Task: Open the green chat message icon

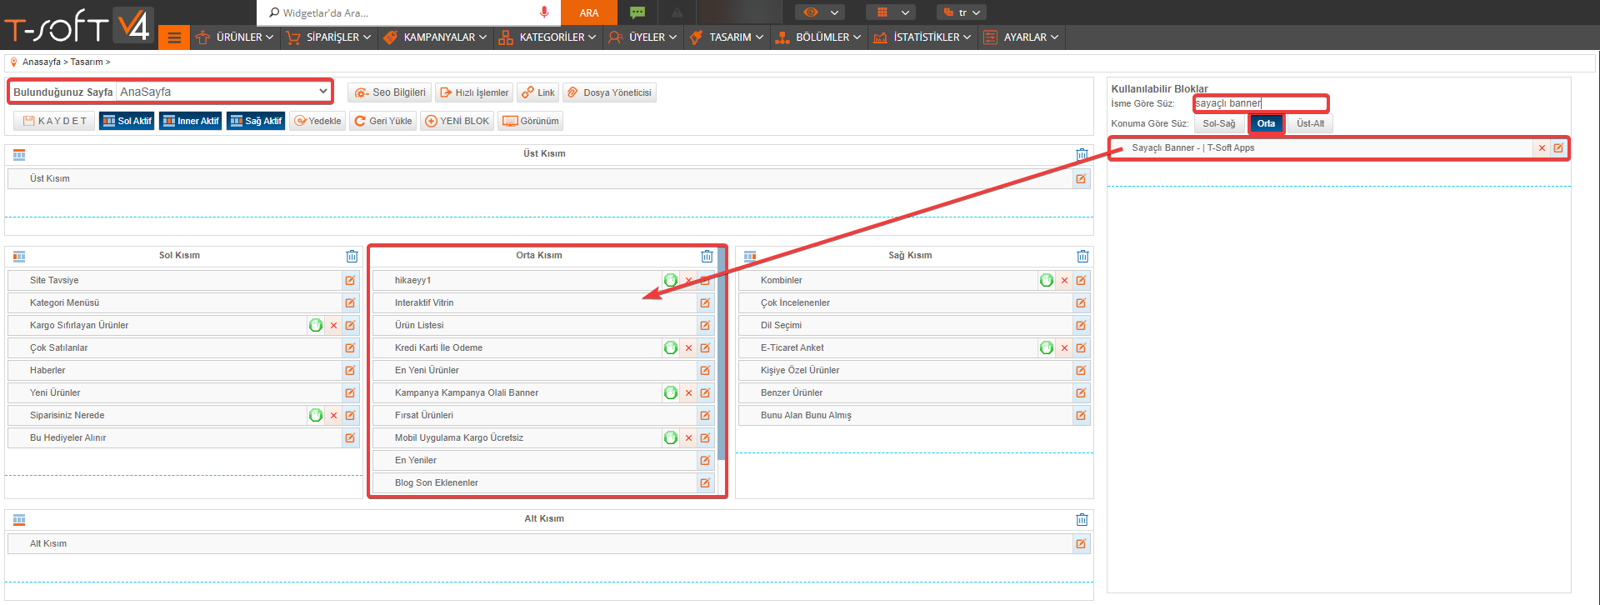Action: tap(637, 12)
